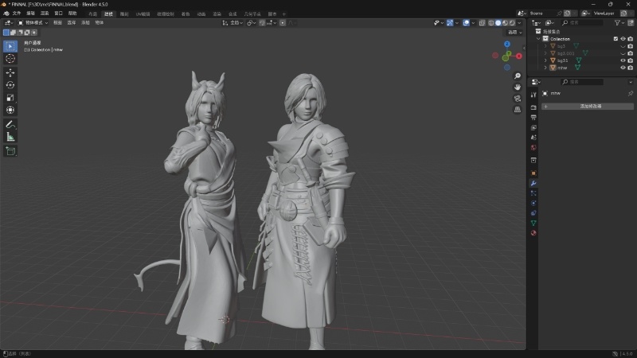Expand the mhw tree item
The image size is (637, 358).
click(545, 68)
